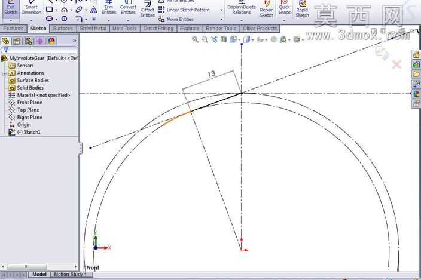Activate the Smart Dimension tool
421x280 pixels.
pos(32,8)
